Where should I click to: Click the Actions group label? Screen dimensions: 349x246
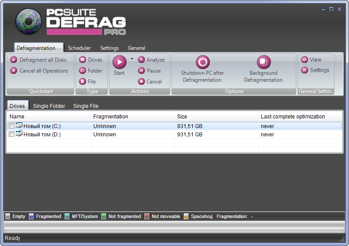[140, 91]
